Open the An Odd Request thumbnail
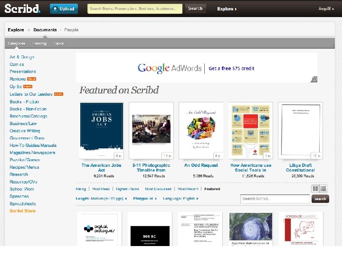 coord(201,131)
